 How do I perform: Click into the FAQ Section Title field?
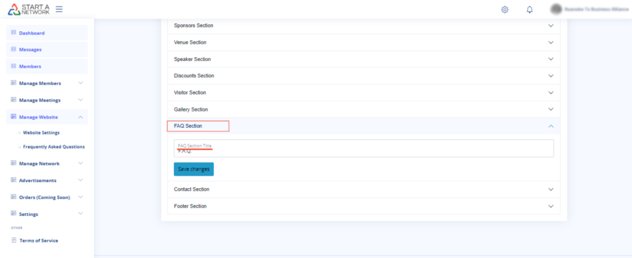363,151
